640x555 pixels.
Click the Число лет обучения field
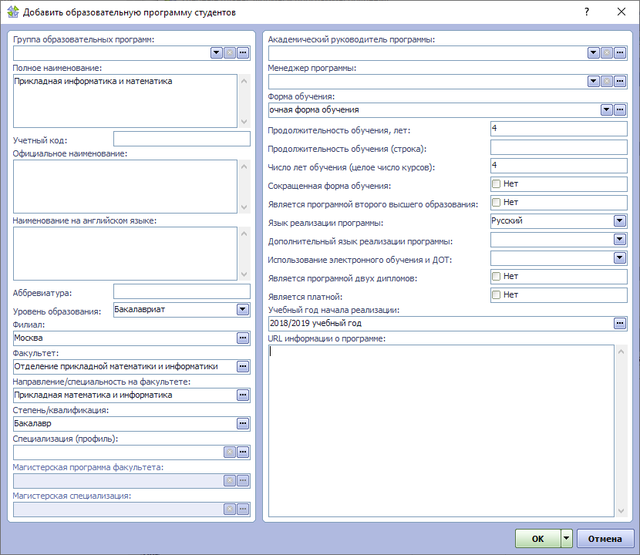pyautogui.click(x=559, y=166)
